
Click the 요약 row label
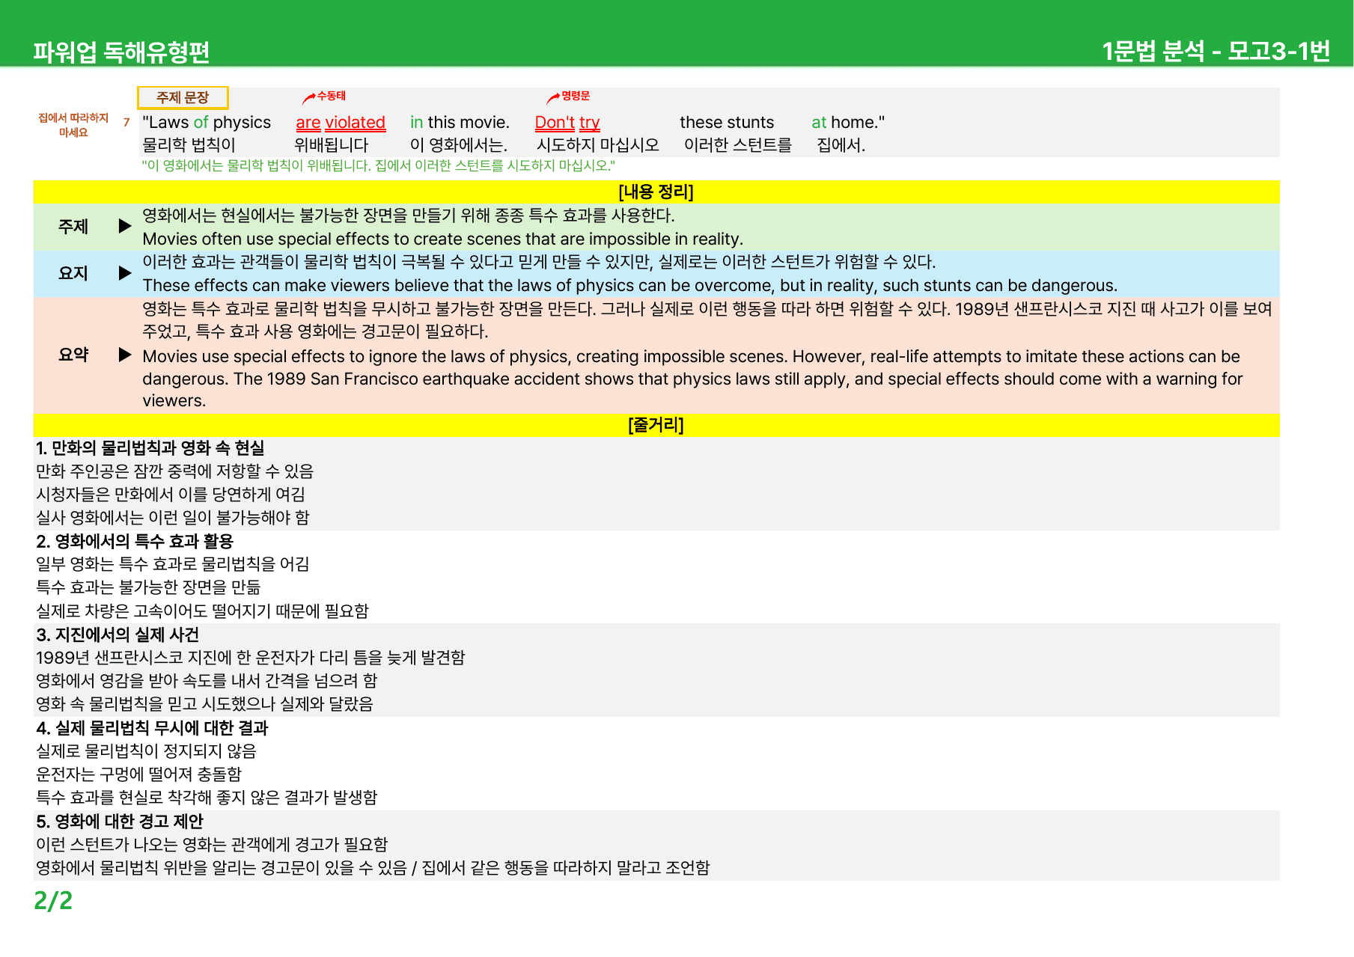(x=73, y=355)
